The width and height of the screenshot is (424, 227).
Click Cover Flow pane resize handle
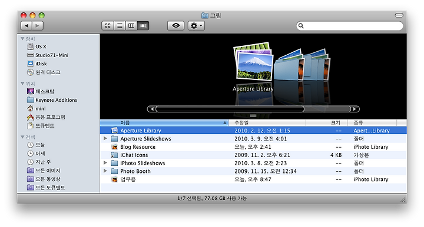253,116
